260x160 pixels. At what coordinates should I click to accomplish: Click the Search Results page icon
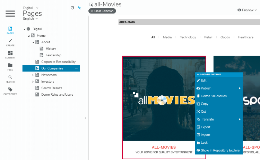point(37,88)
